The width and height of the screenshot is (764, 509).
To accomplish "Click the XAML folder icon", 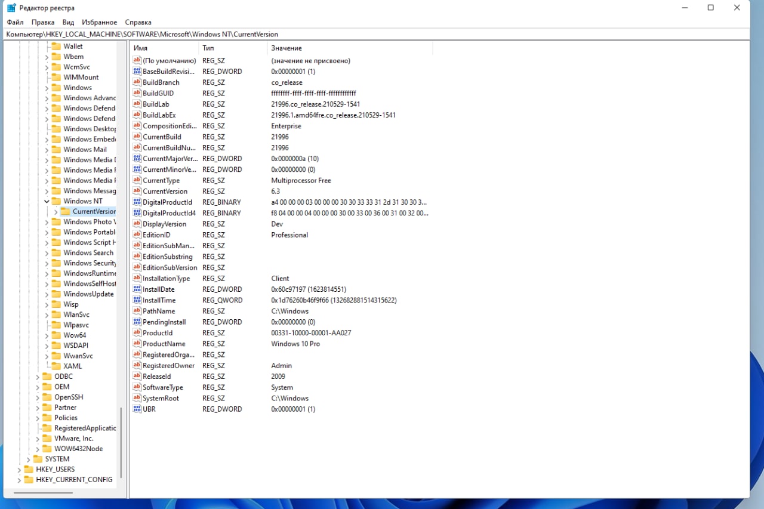I will click(x=56, y=366).
